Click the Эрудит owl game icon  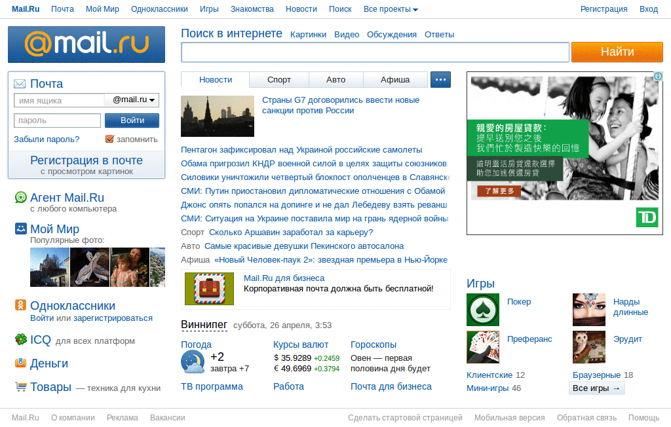coord(589,347)
